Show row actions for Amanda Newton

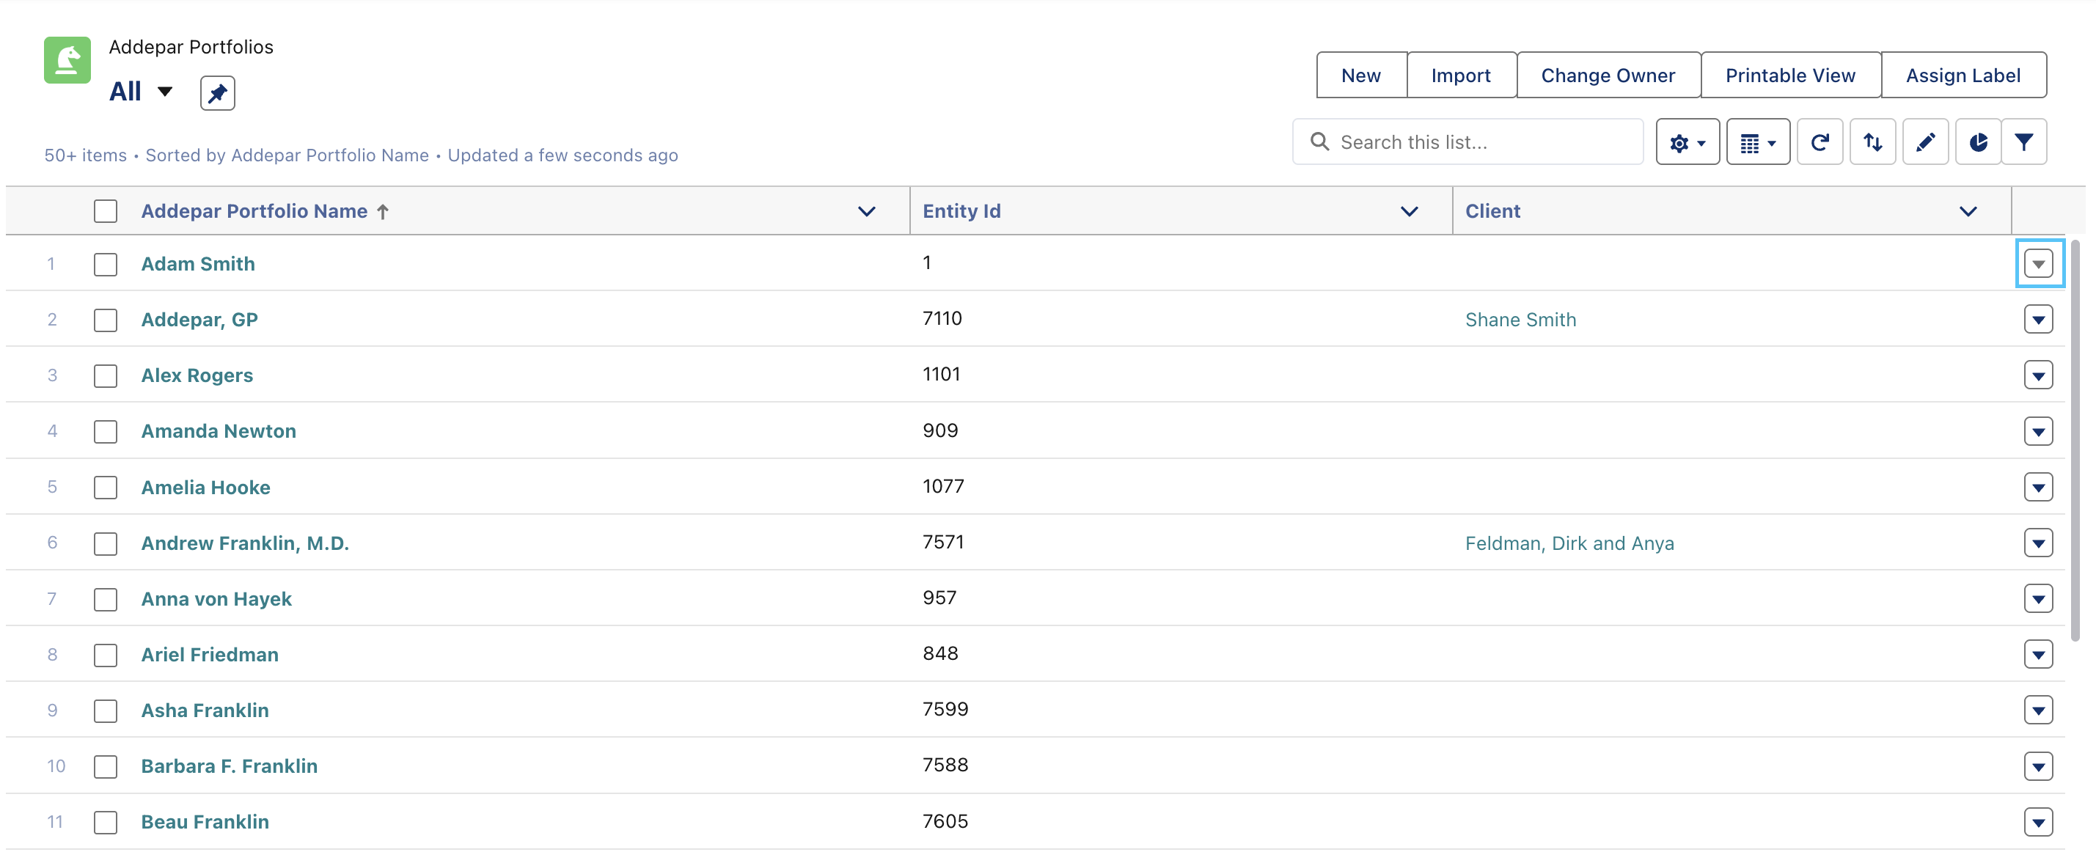click(2038, 431)
